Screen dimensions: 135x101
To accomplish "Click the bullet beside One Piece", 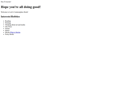I will 3,27.
